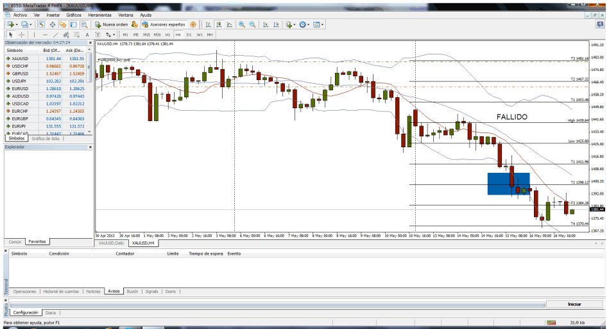
Task: Click the tester progress bar
Action: [276, 305]
